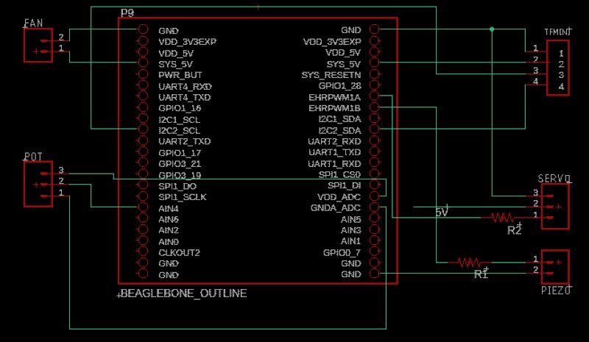The width and height of the screenshot is (589, 342).
Task: Select the FAN connector symbol
Action: point(38,46)
